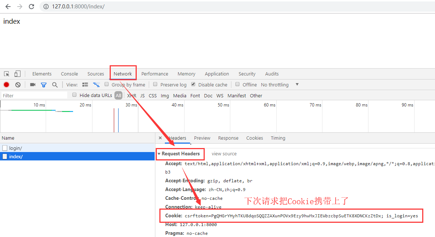The width and height of the screenshot is (435, 237).
Task: Open the Memory tab
Action: (186, 74)
